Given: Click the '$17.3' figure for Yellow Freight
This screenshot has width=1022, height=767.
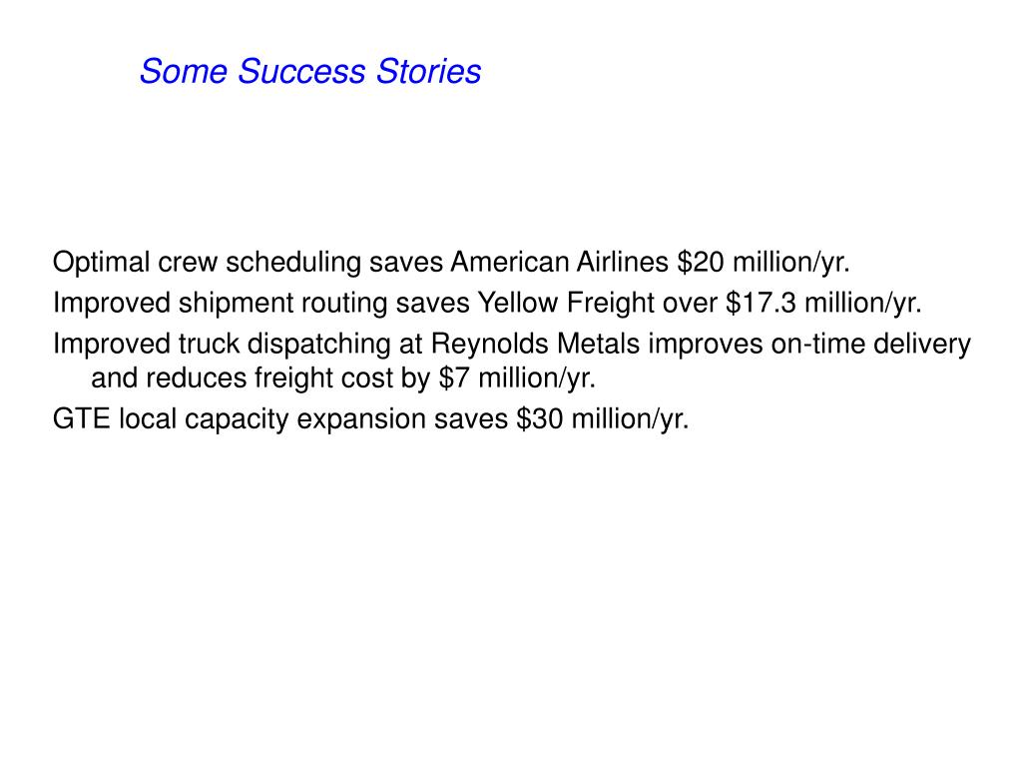Looking at the screenshot, I should 761,304.
